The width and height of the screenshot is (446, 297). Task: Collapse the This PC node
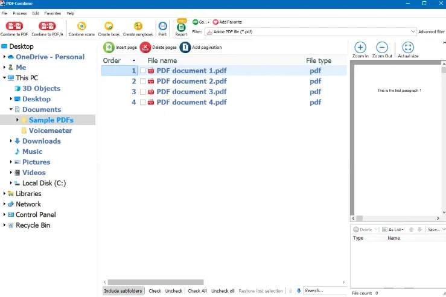4,78
